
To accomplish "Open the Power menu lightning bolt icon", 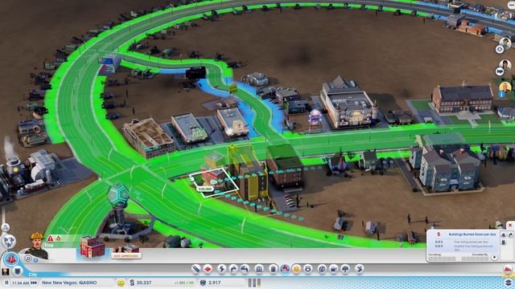I will click(x=222, y=269).
